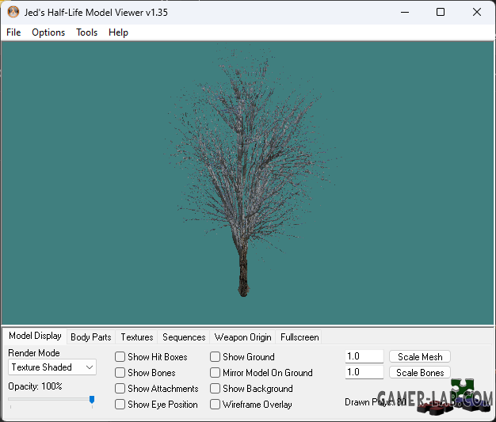Enable Show Ground checkbox
The width and height of the screenshot is (496, 422).
coord(215,357)
